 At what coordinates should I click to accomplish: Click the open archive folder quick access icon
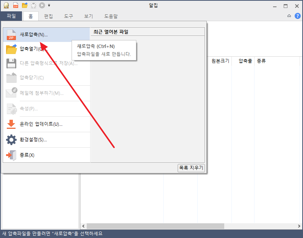25,5
